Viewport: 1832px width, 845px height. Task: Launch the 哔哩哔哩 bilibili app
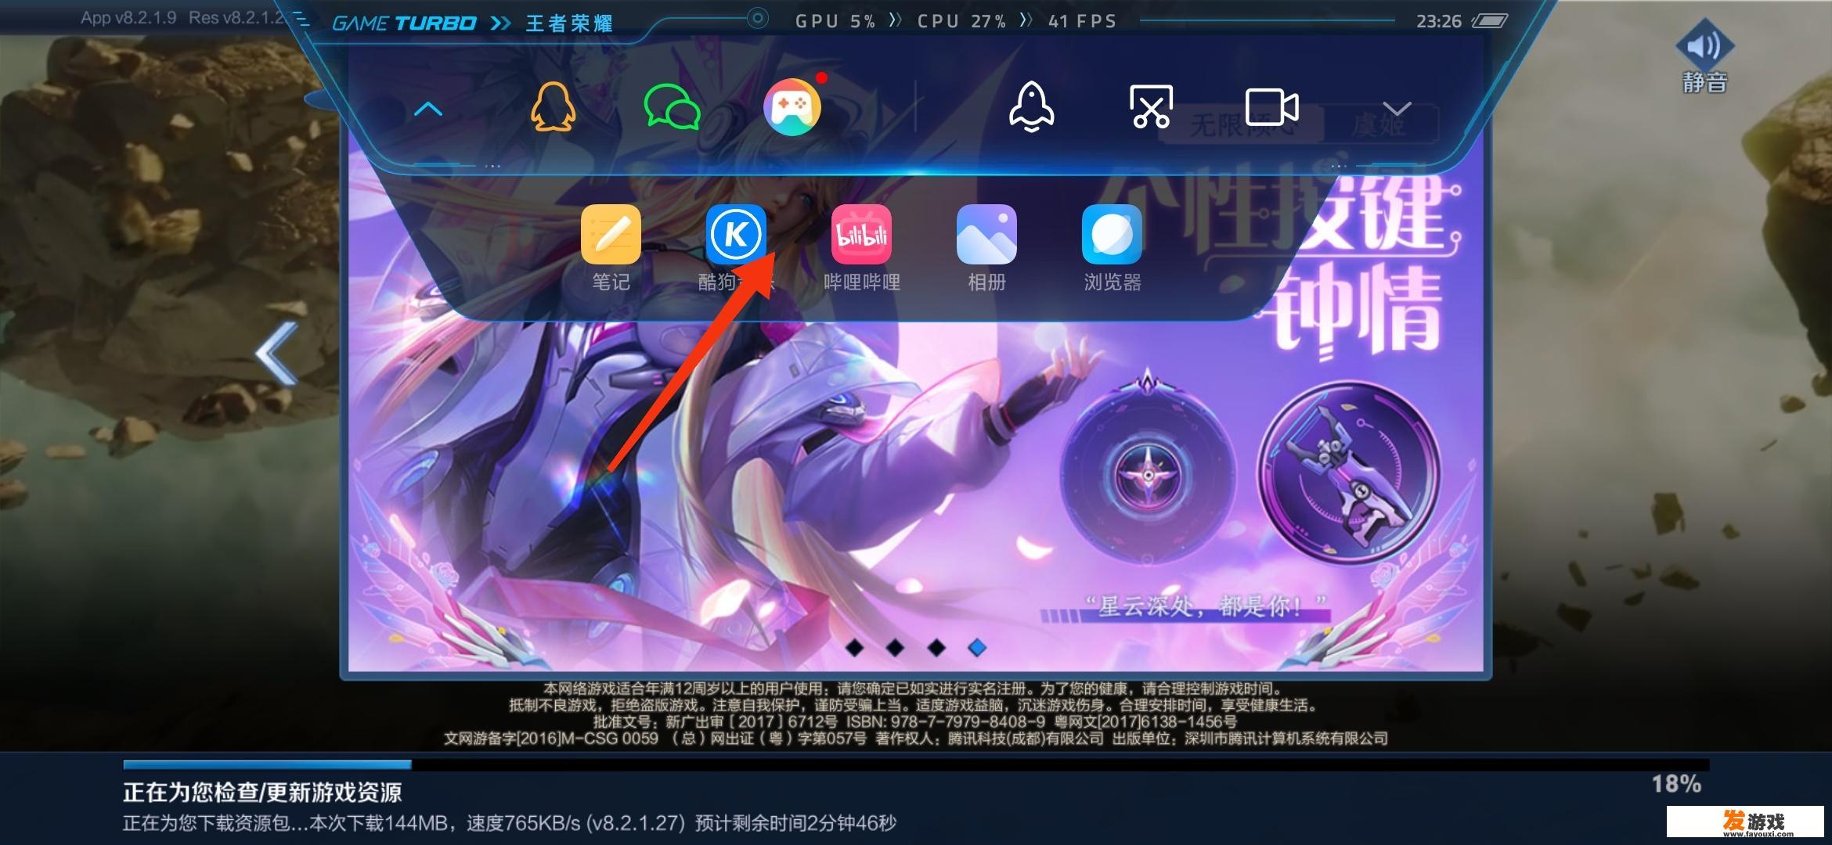coord(861,235)
